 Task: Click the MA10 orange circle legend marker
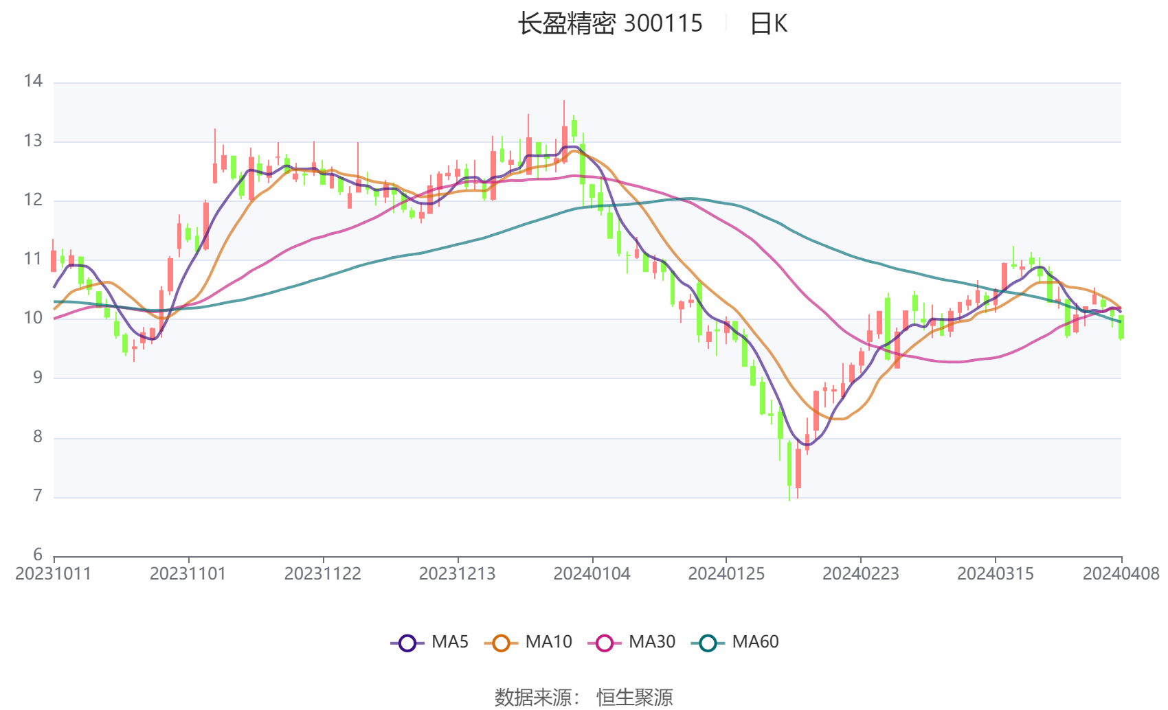pos(501,643)
